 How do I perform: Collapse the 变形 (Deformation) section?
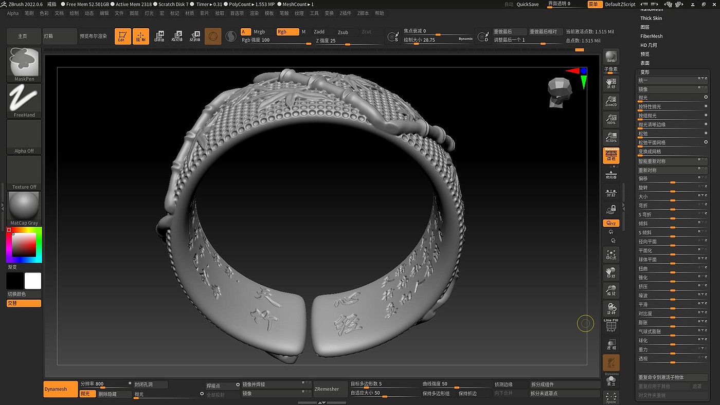645,72
